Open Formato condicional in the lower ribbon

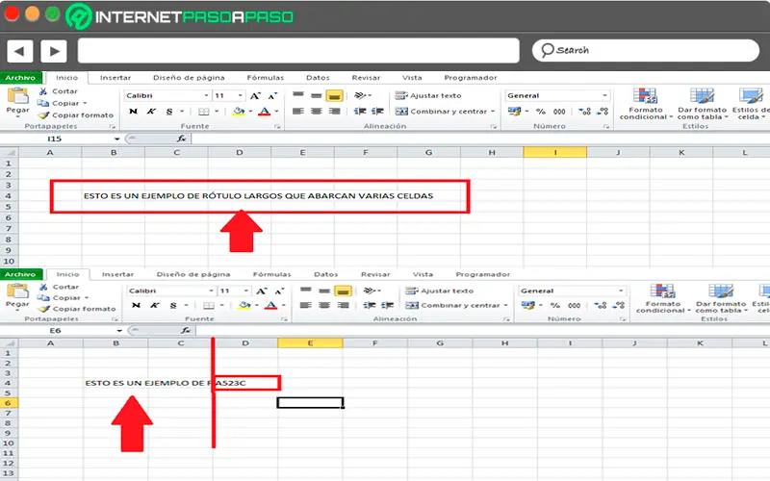663,298
